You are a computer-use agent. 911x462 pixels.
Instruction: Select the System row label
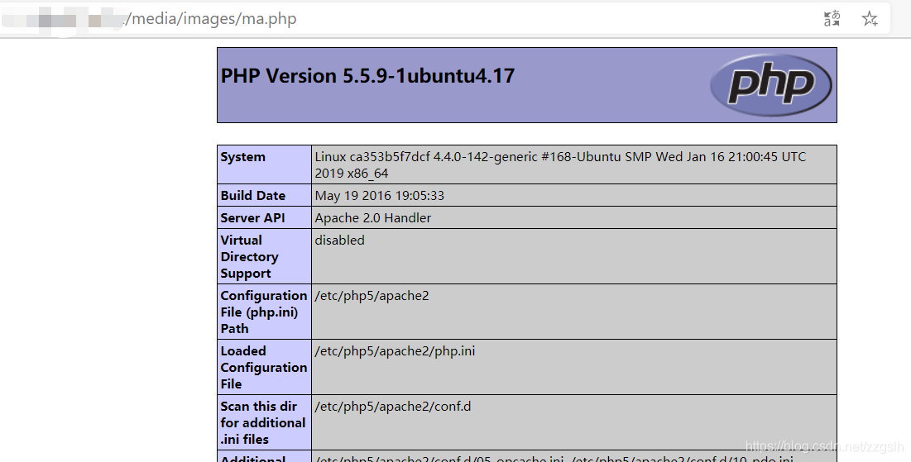click(x=264, y=164)
